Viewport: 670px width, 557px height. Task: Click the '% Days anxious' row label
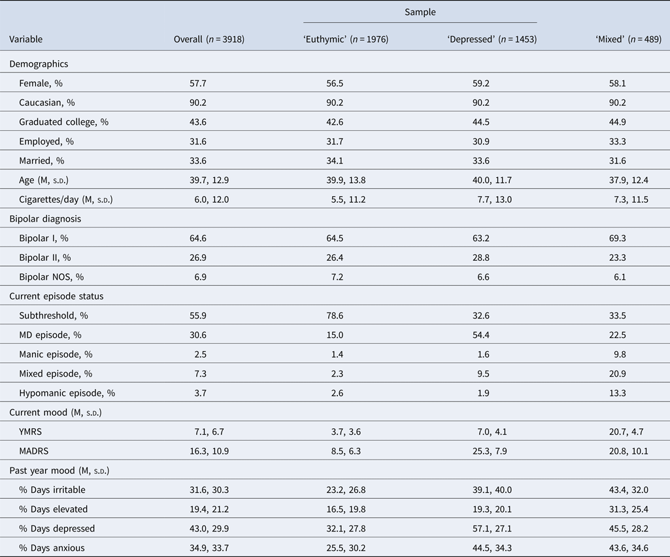[52, 548]
